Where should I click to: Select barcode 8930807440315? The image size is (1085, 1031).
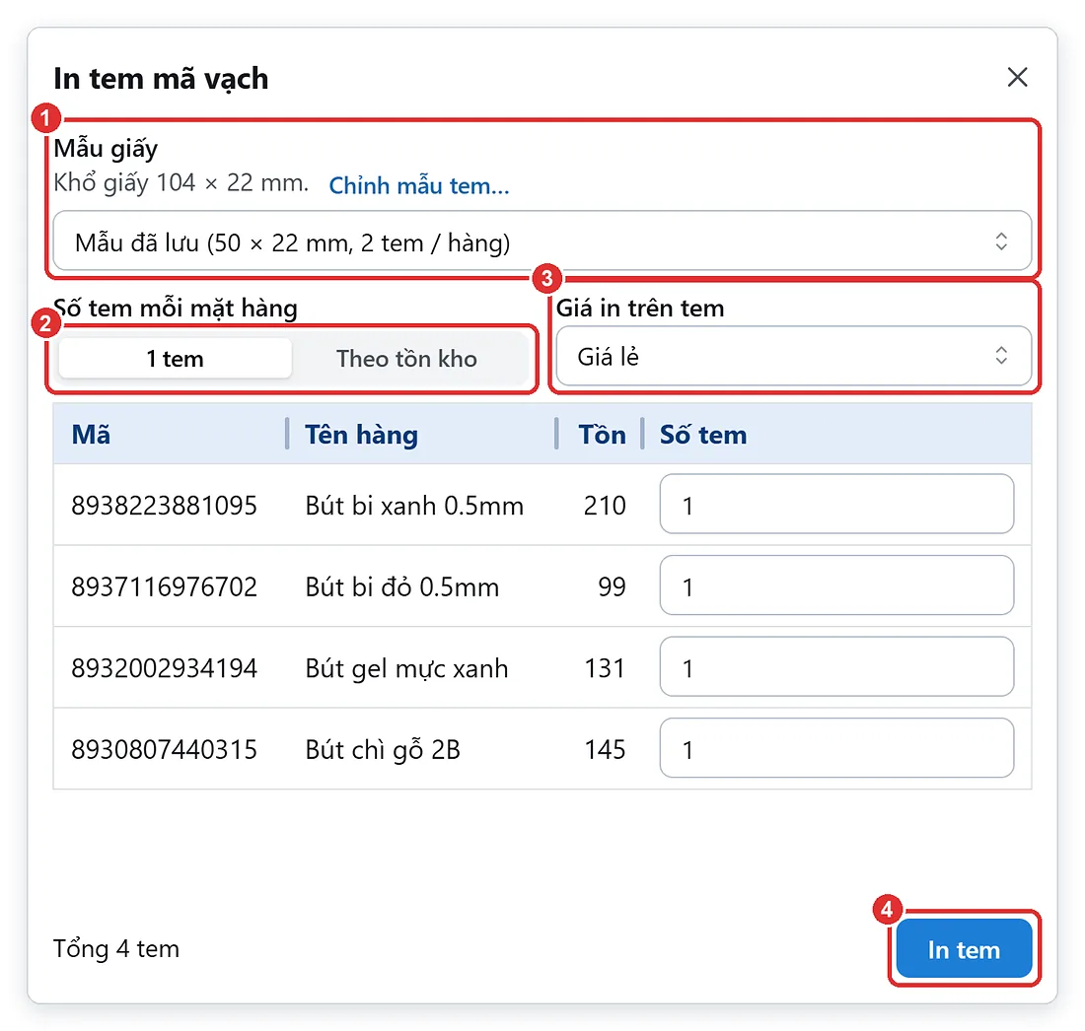[x=164, y=749]
